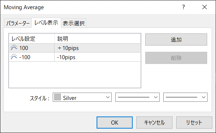Click the レベル設定 column header
Screen dimensions: 216x133
[x=32, y=39]
